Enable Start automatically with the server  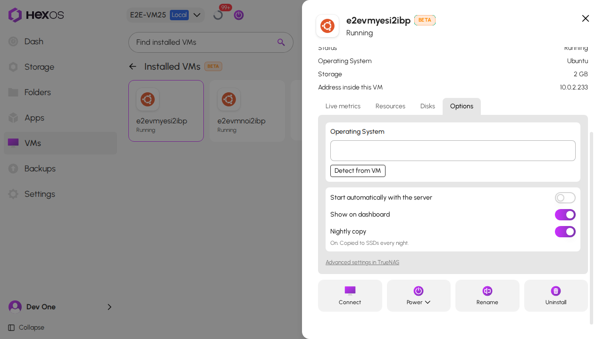coord(565,198)
